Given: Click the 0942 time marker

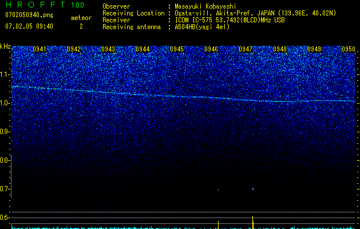Looking at the screenshot, I should click(x=74, y=49).
